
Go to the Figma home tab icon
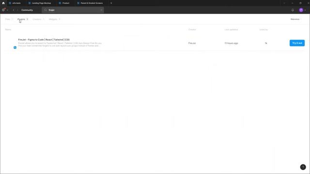click(x=3, y=3)
